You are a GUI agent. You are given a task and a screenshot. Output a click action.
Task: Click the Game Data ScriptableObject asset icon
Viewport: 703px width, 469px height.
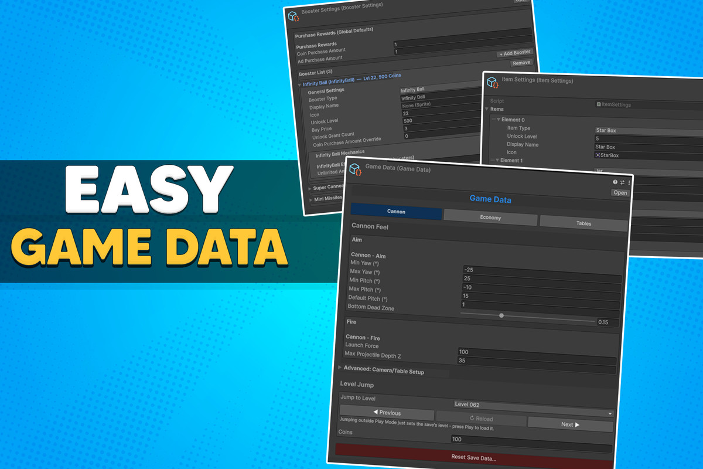click(355, 169)
